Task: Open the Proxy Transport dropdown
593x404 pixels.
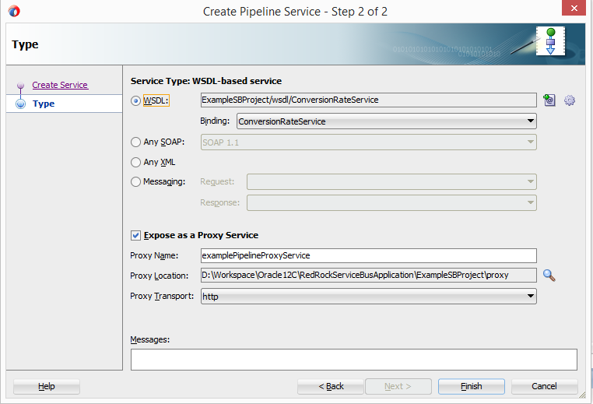Action: pos(369,297)
